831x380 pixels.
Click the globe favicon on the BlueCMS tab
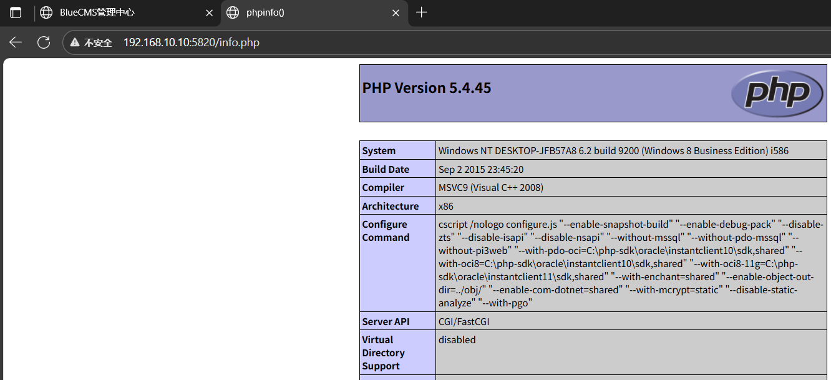tap(46, 12)
